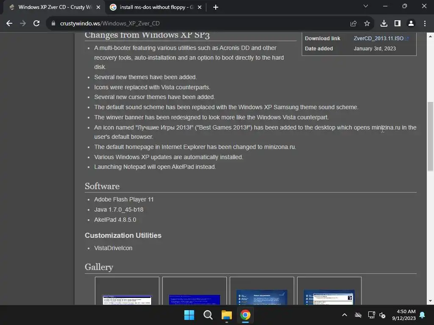This screenshot has width=434, height=325.
Task: Open third gallery thumbnail
Action: tap(262, 291)
